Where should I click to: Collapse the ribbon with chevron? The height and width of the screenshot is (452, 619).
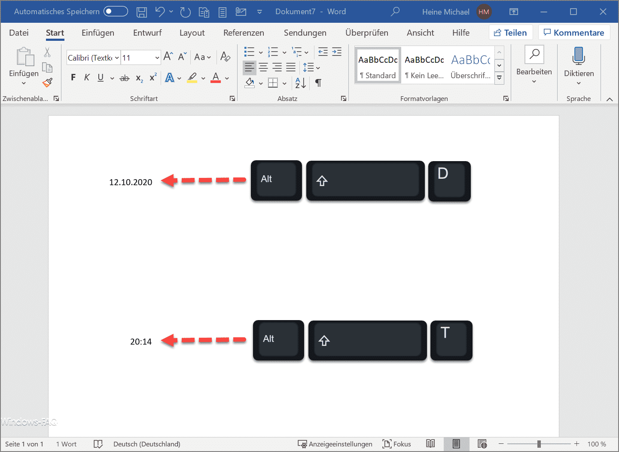tap(610, 99)
